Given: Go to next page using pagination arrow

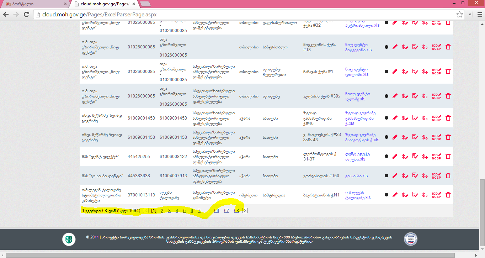Looking at the screenshot, I should pos(245,211).
